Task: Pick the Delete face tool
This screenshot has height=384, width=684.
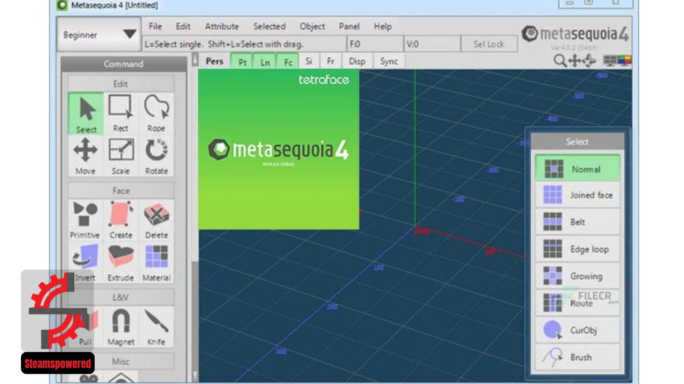Action: coord(156,220)
